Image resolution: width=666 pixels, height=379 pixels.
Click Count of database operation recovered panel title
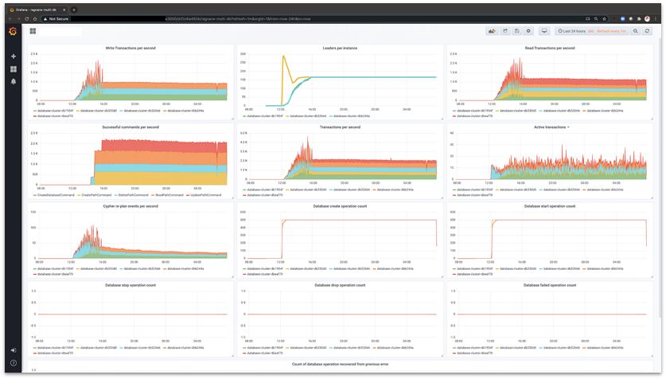coord(340,364)
